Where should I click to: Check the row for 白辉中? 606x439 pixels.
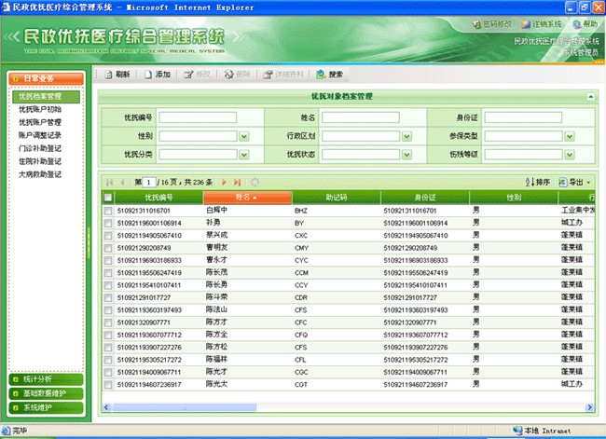[x=108, y=211]
